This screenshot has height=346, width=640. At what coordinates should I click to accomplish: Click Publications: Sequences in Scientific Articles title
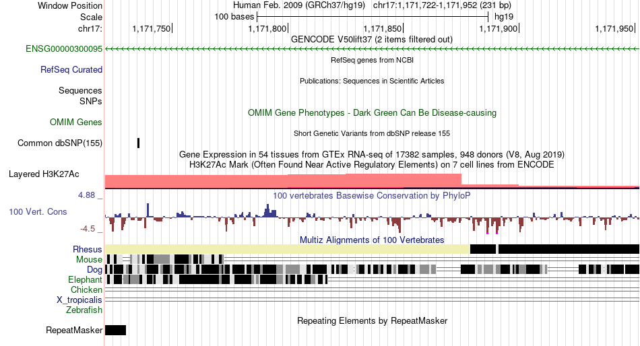click(372, 81)
